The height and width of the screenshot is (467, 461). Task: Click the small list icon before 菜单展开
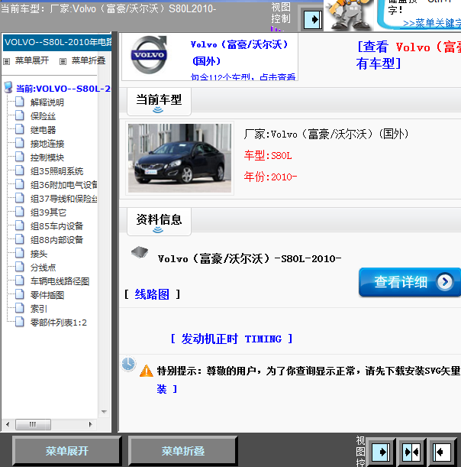(7, 61)
